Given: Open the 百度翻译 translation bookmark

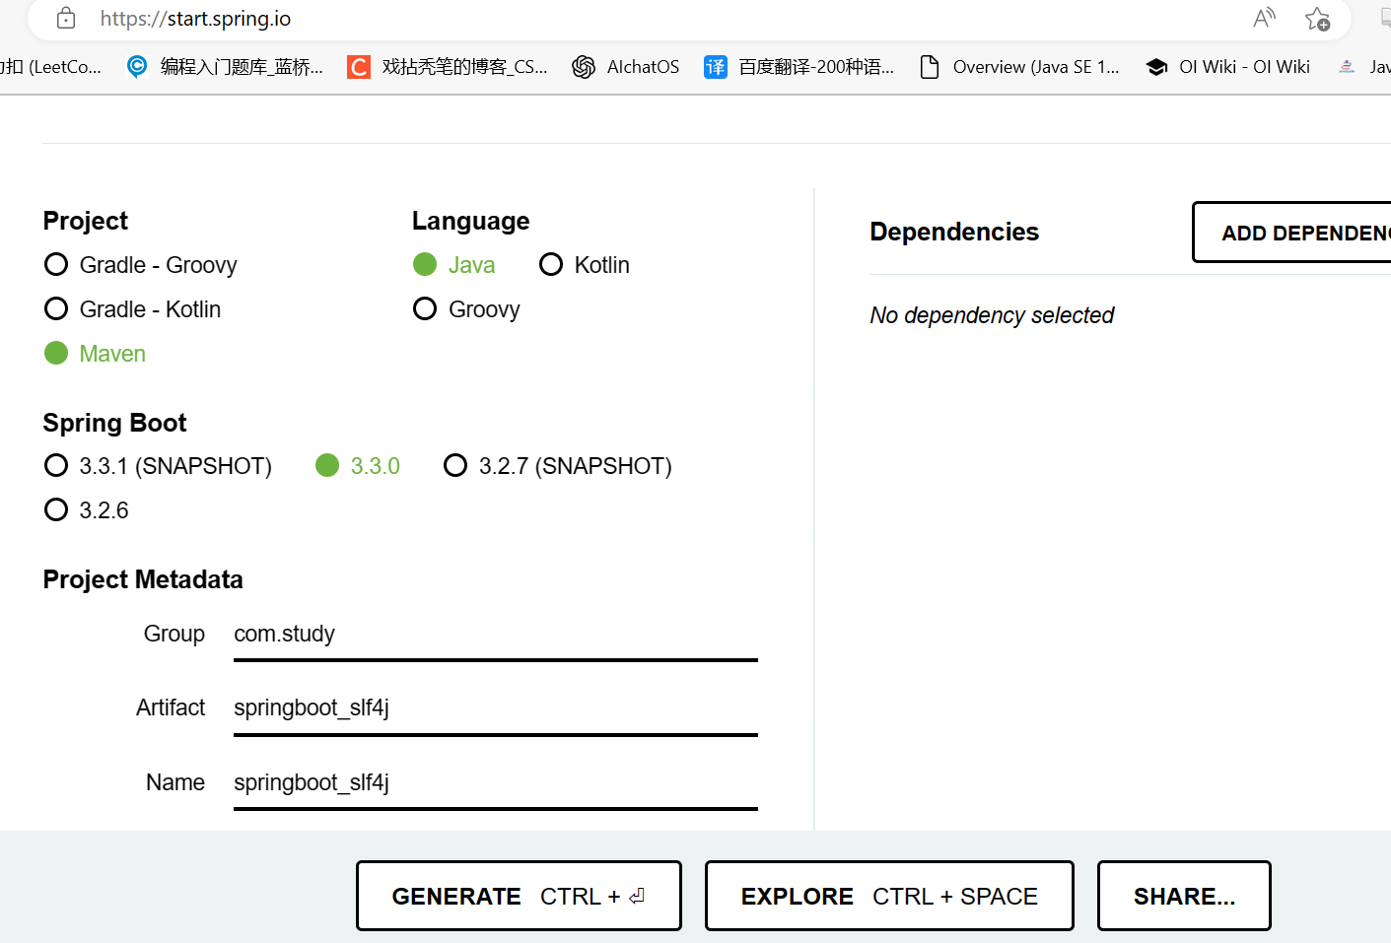Looking at the screenshot, I should pyautogui.click(x=715, y=66).
